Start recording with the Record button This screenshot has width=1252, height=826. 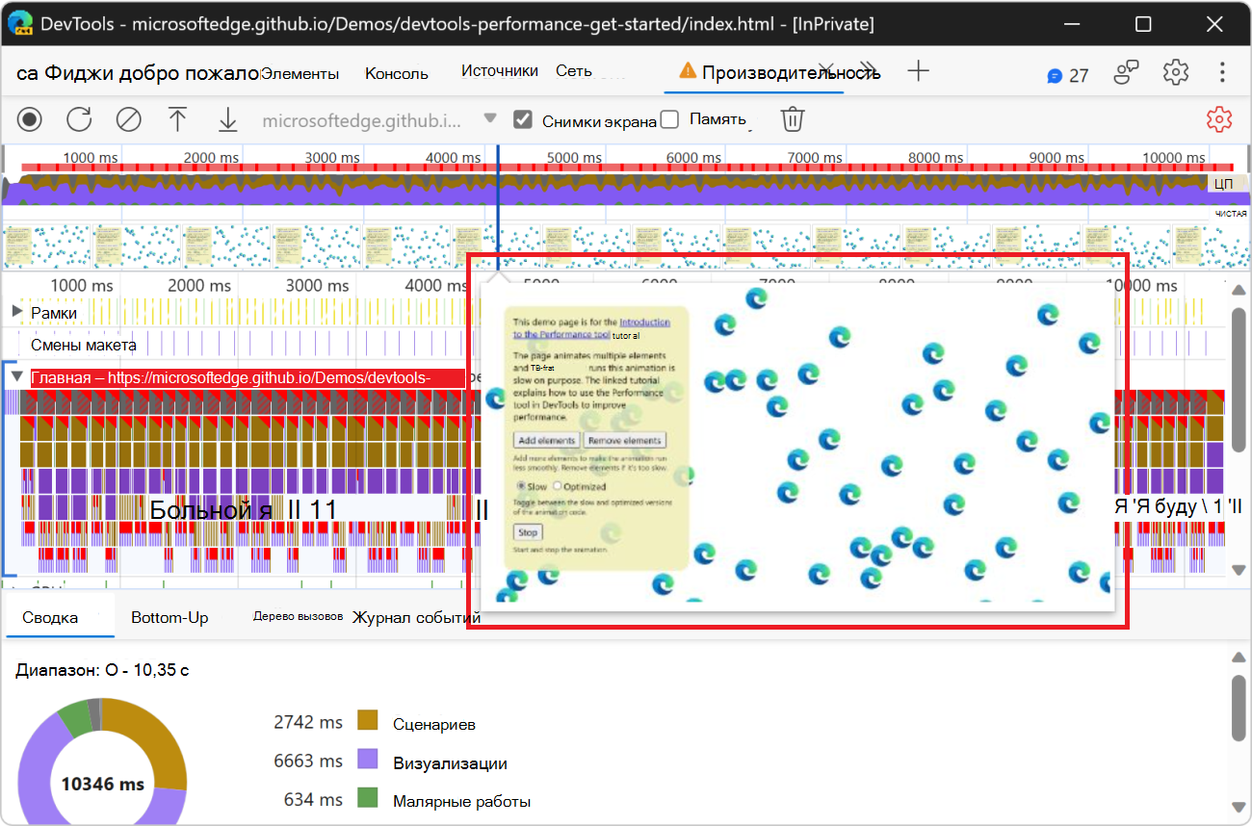(x=30, y=119)
